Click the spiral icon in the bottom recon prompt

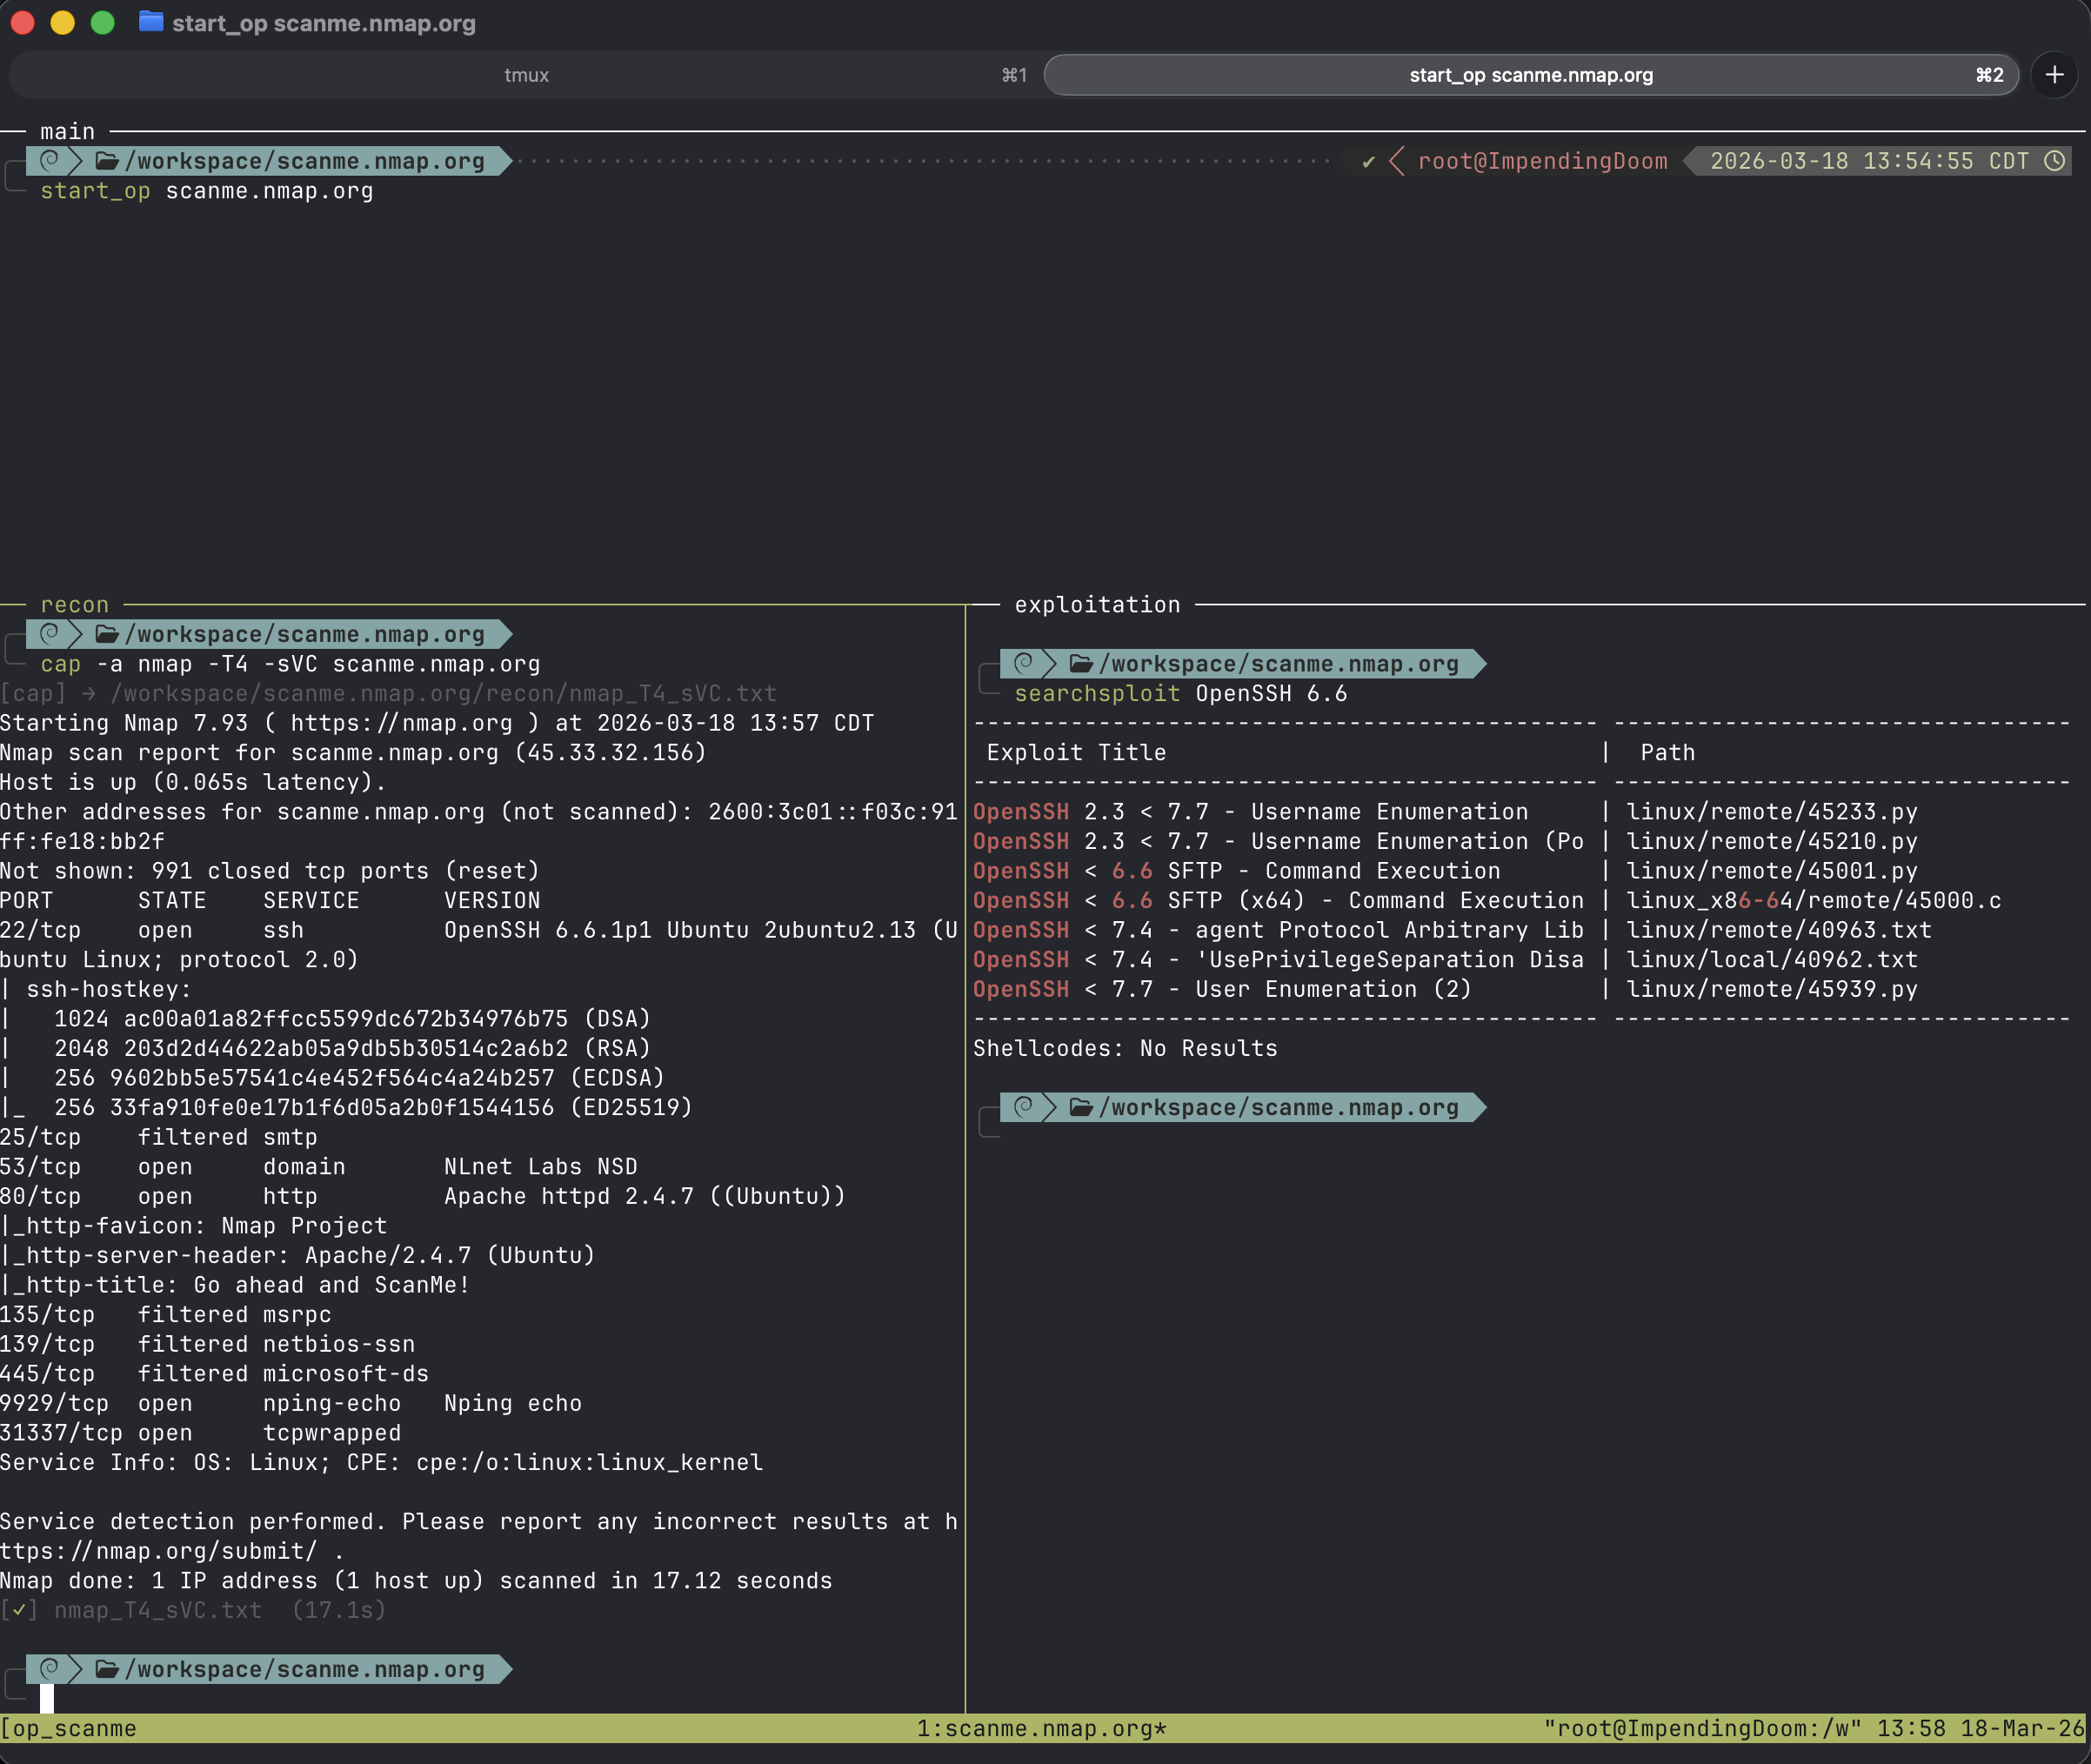click(49, 1668)
